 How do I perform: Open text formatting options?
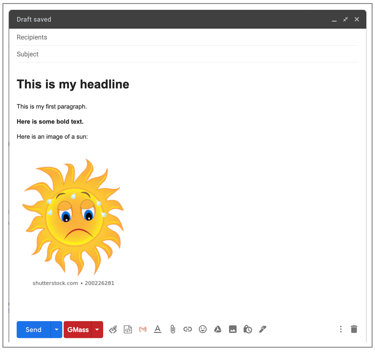(x=157, y=329)
